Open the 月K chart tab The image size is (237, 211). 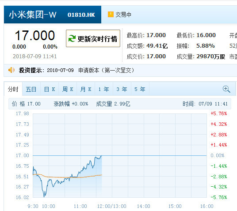pos(86,89)
